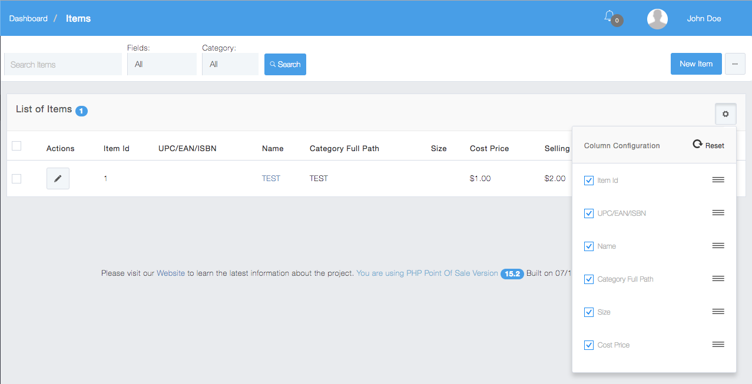Uncheck the UPC/EAN/ISBN column checkbox
The width and height of the screenshot is (752, 384).
point(589,213)
